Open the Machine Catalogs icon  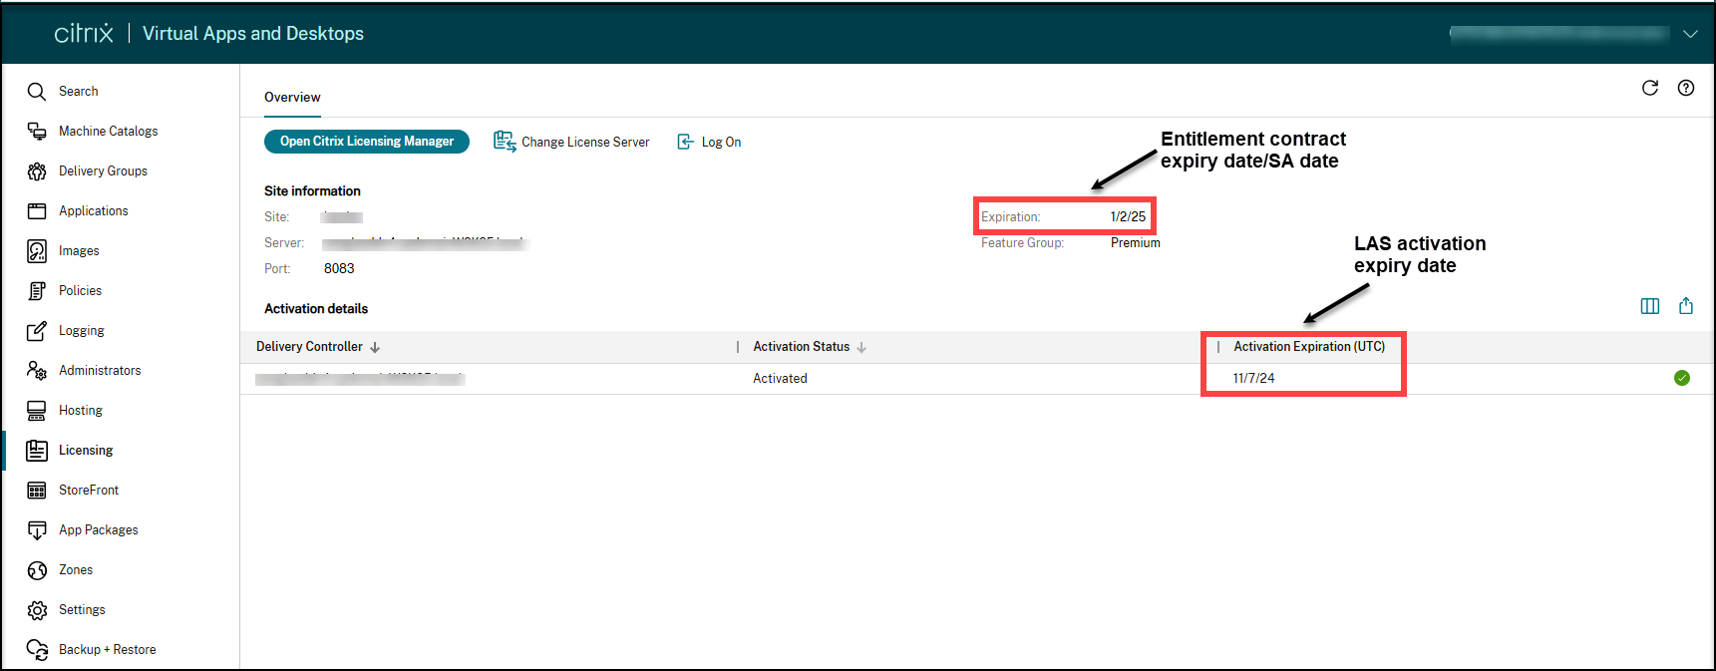(37, 132)
